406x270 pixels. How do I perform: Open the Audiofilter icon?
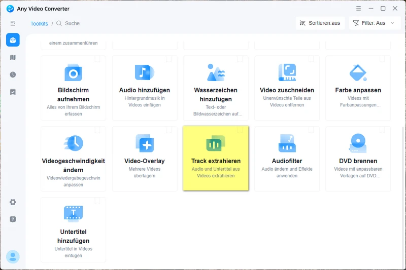(287, 143)
